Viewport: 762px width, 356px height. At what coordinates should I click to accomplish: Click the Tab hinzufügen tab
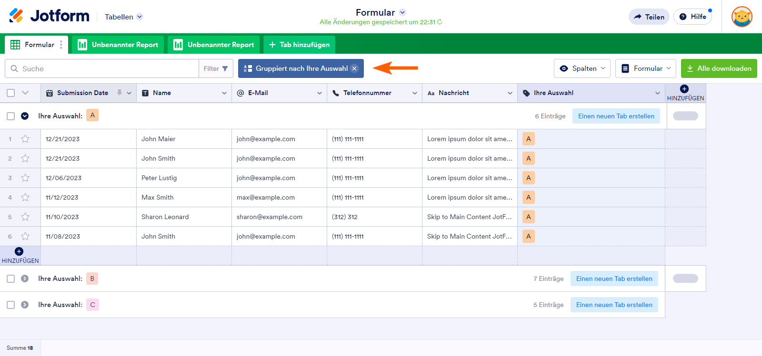[299, 45]
